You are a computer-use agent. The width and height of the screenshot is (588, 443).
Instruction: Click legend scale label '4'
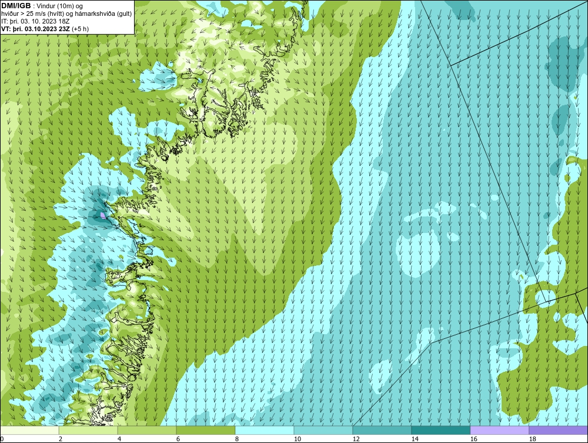pos(119,439)
